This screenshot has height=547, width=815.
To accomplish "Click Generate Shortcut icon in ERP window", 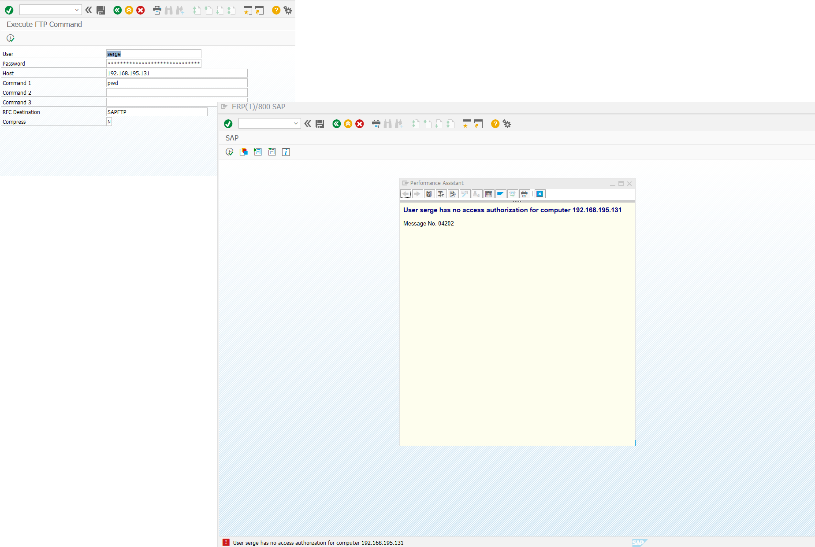I will coord(478,124).
